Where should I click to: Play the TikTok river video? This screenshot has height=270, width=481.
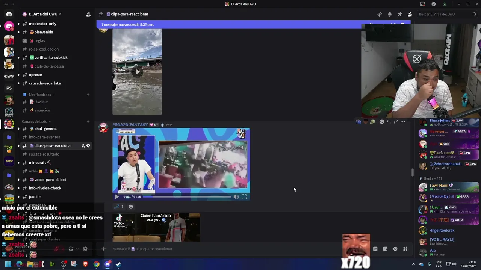tap(137, 72)
